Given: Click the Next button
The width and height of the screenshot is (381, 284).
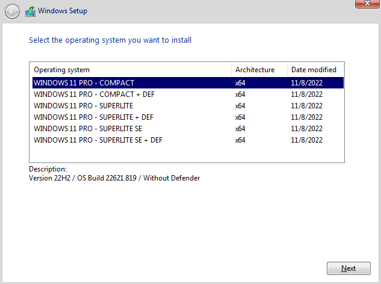Looking at the screenshot, I should click(348, 268).
